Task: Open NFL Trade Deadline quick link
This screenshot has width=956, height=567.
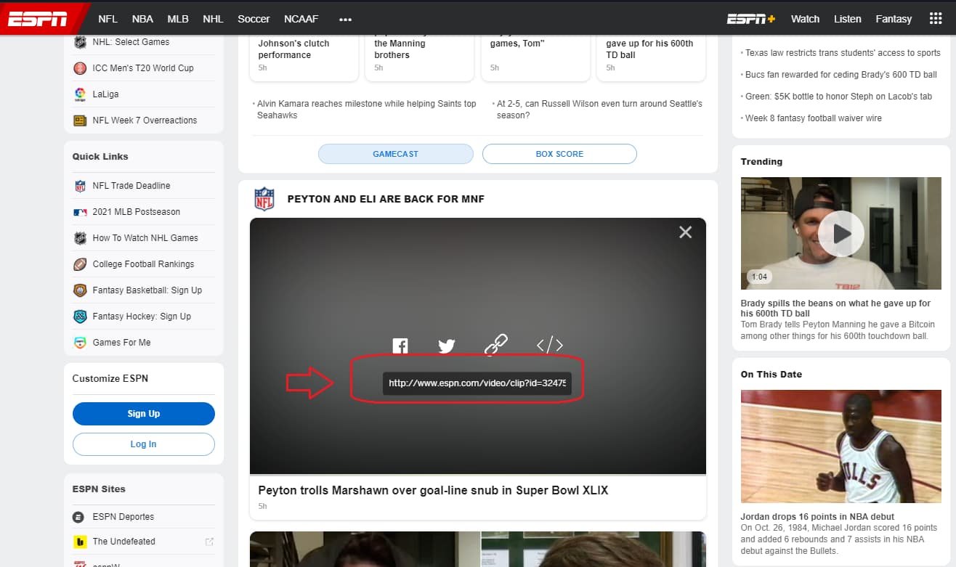Action: click(131, 186)
